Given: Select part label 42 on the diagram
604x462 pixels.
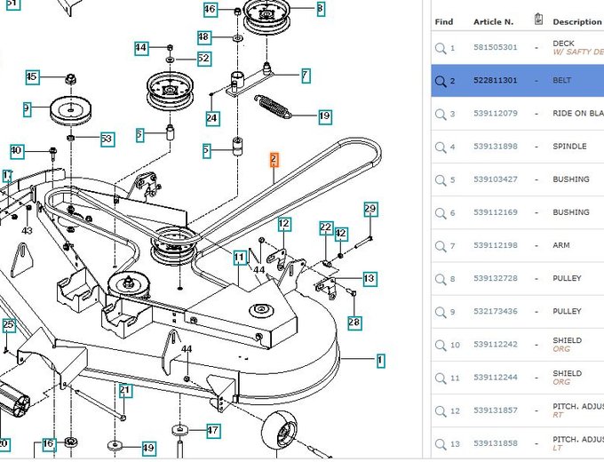Looking at the screenshot, I should 340,235.
